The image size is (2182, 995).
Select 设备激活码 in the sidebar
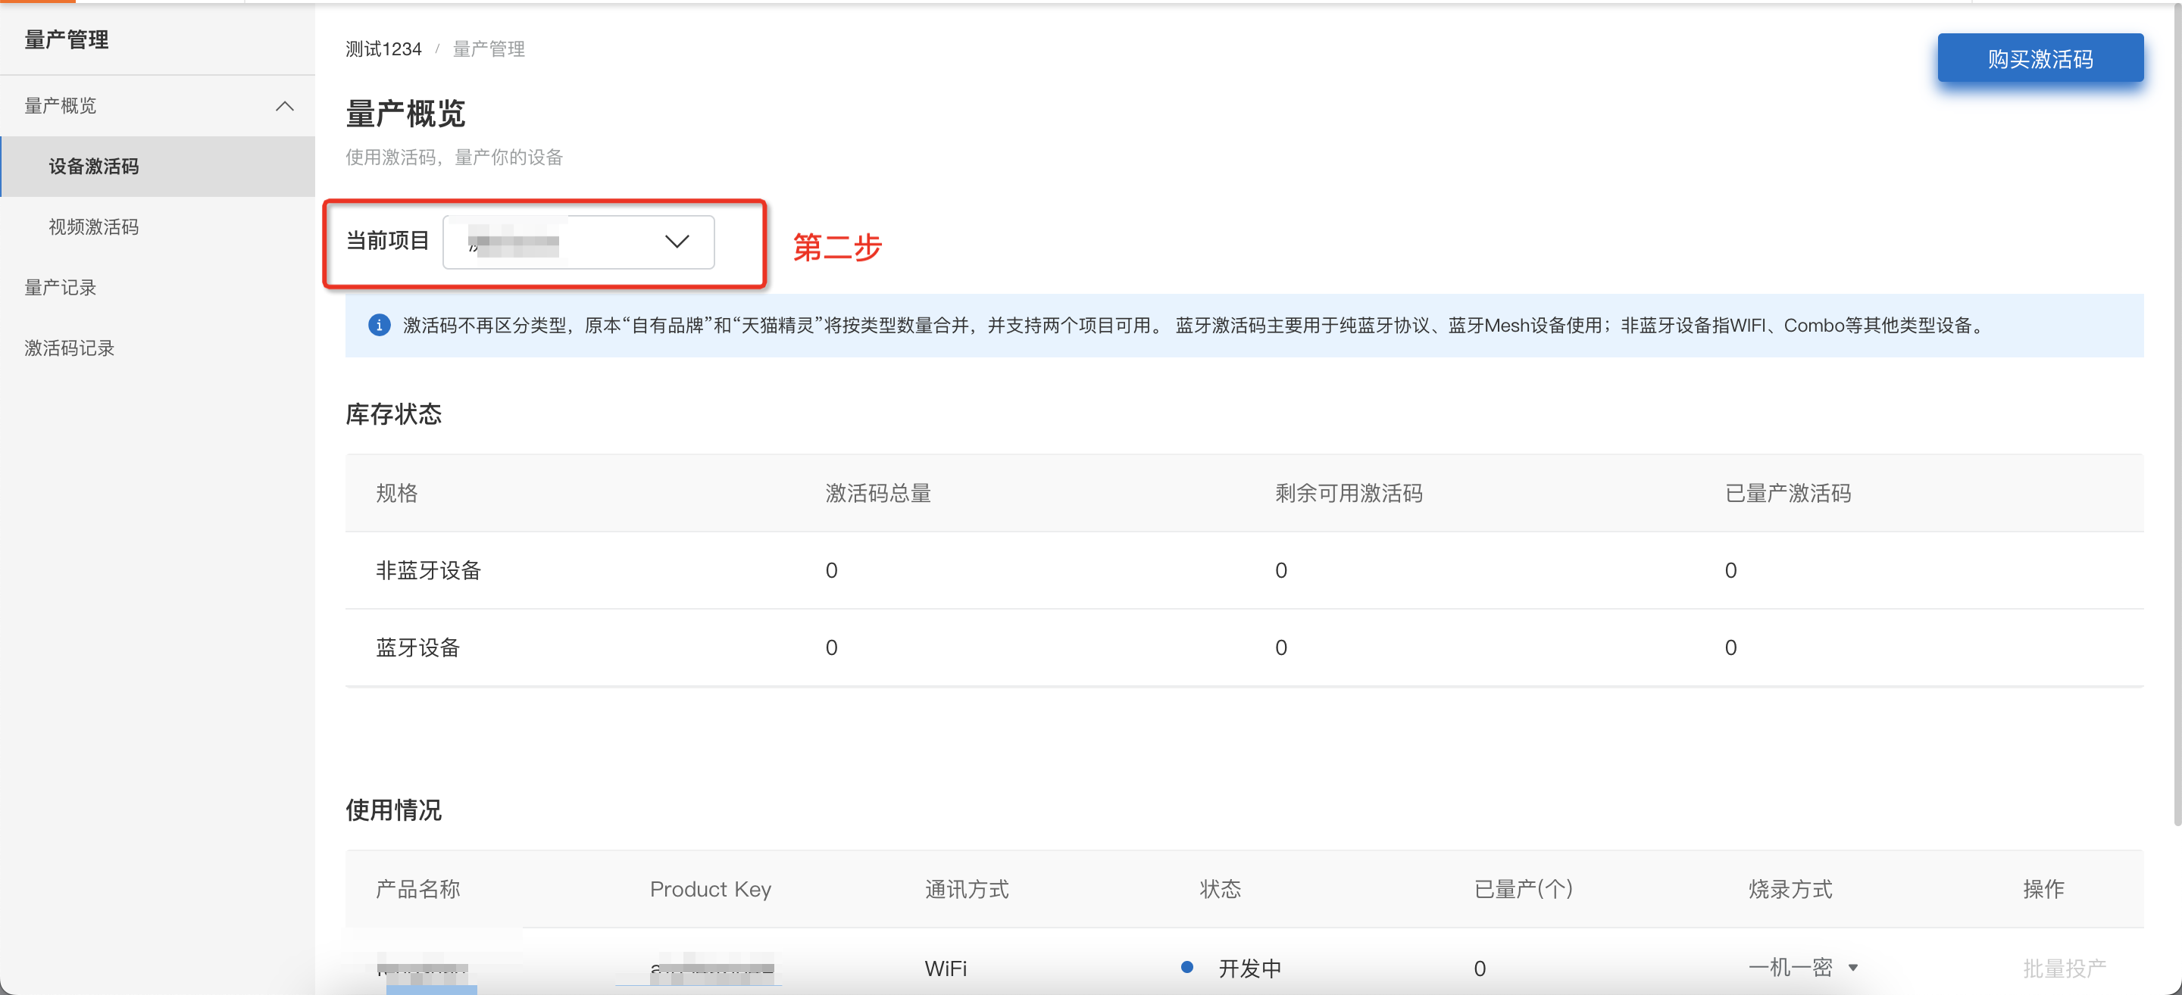[158, 166]
